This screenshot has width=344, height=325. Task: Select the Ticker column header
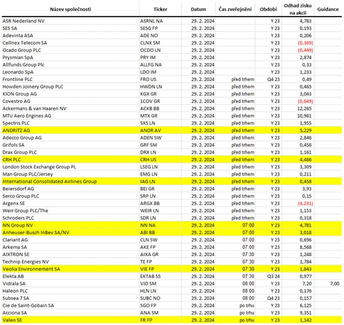160,9
